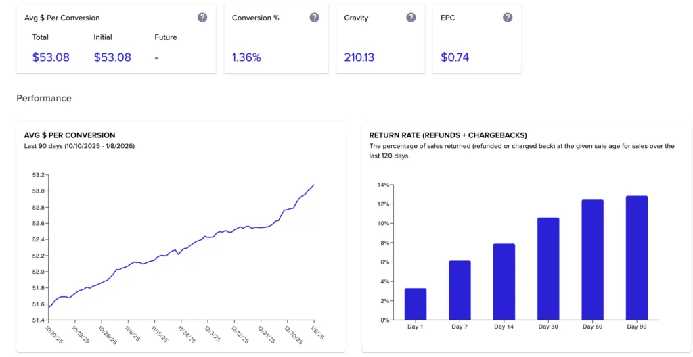Click the Return Rate chart title
The image size is (693, 357).
(448, 135)
